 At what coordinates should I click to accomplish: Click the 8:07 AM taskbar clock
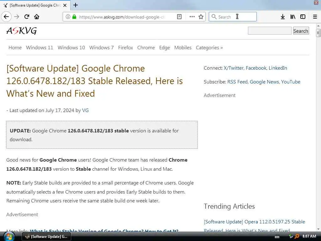pos(309,236)
